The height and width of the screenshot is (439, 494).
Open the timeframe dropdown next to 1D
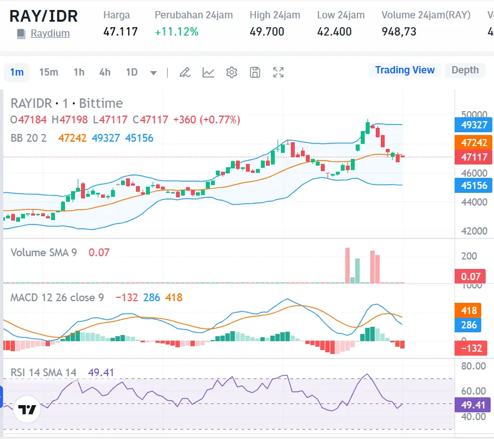(x=153, y=72)
